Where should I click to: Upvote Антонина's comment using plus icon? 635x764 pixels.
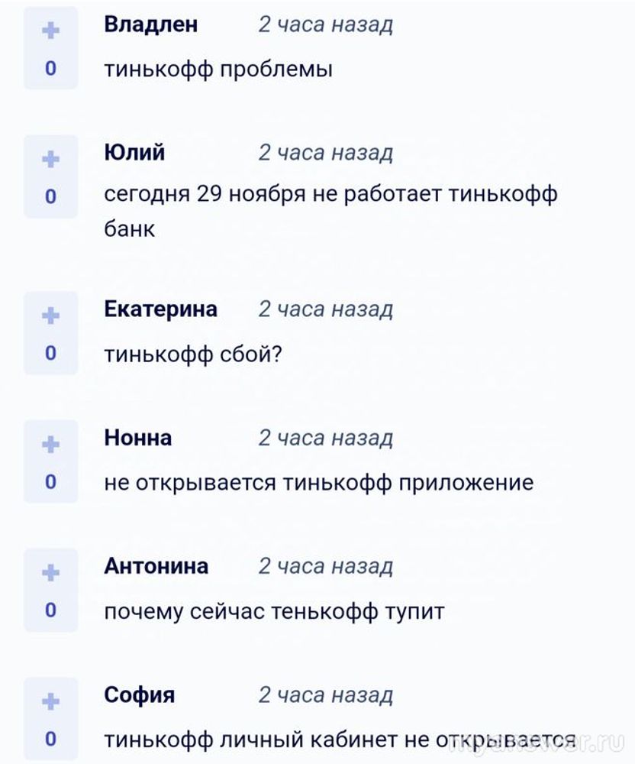[50, 572]
